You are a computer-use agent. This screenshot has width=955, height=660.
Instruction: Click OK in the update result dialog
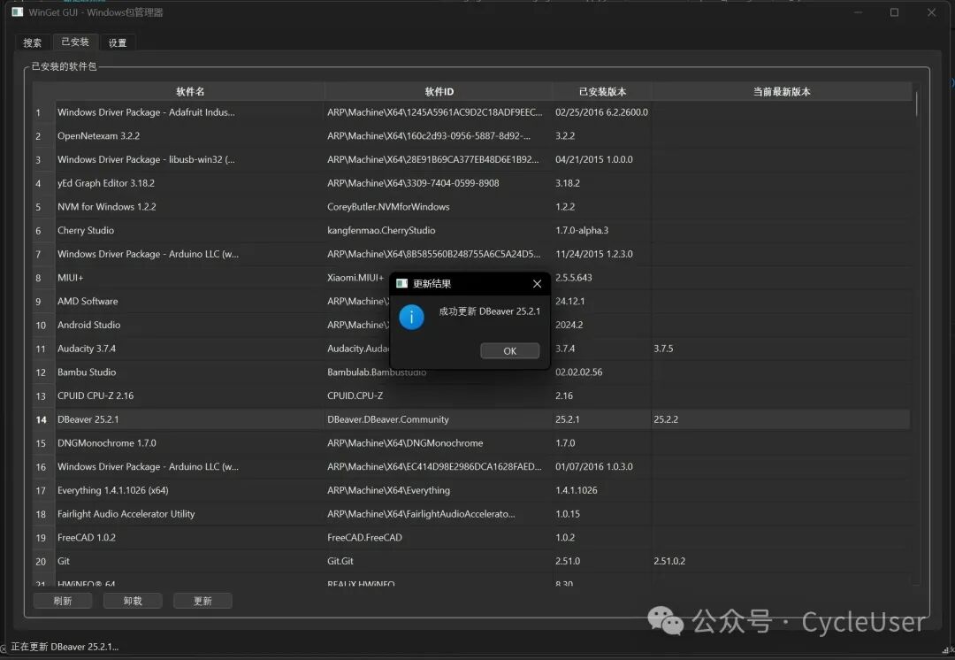pos(510,350)
